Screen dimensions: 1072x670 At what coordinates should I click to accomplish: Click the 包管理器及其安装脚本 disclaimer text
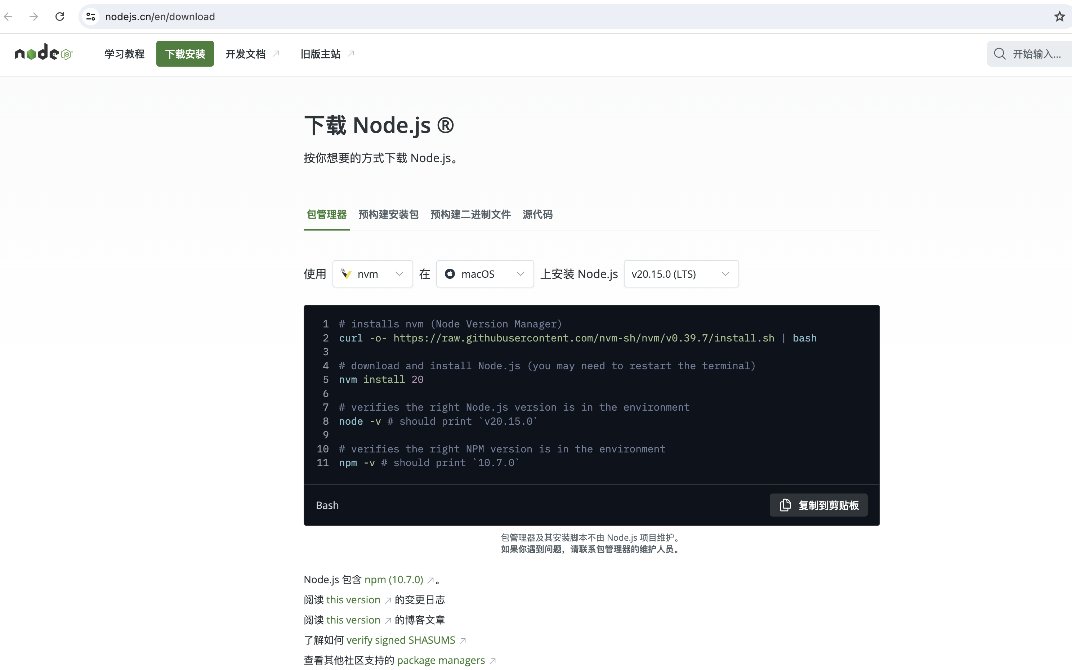[591, 537]
